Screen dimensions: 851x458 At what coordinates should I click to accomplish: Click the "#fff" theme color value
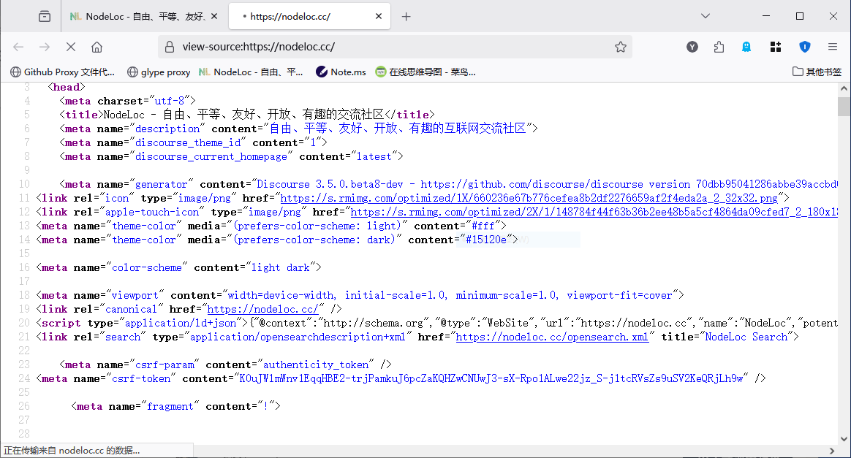(x=483, y=226)
